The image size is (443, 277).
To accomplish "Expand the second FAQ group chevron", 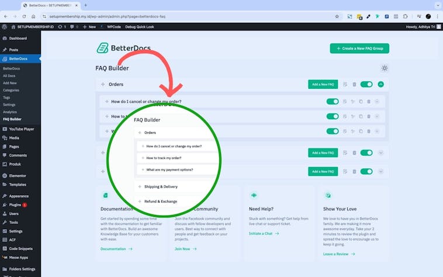I will [381, 153].
